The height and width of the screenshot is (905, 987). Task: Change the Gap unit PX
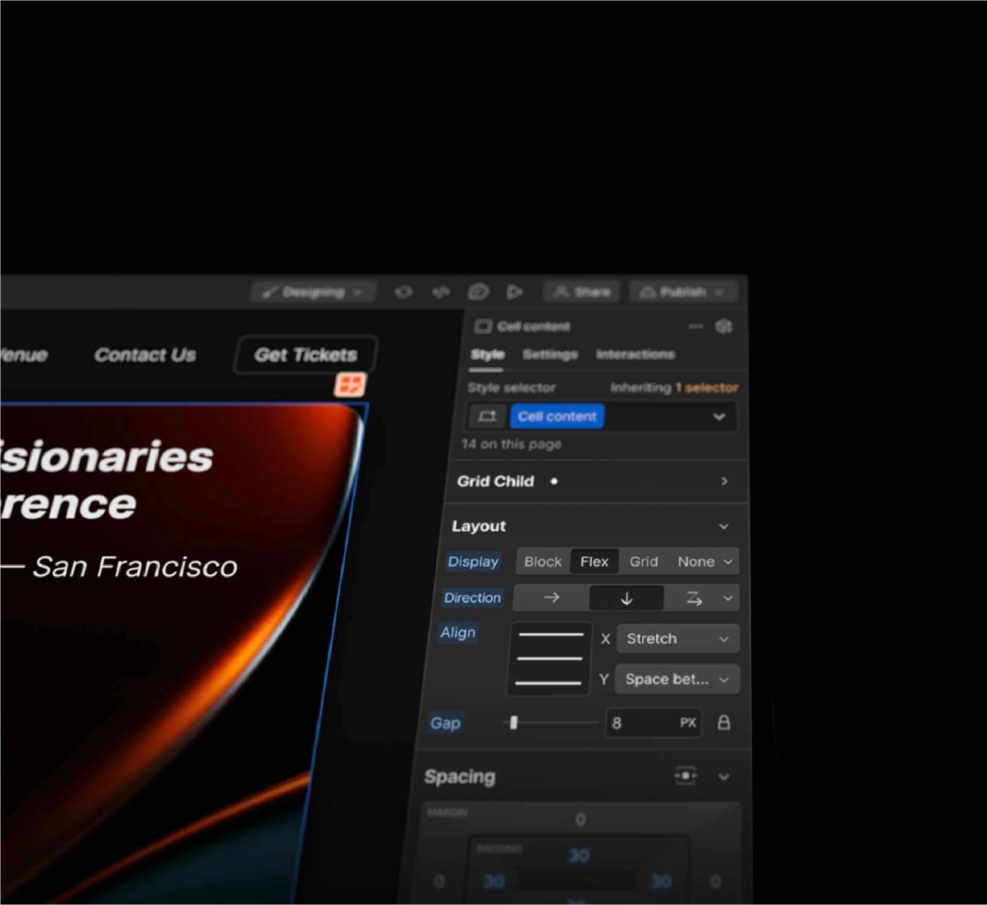coord(688,723)
